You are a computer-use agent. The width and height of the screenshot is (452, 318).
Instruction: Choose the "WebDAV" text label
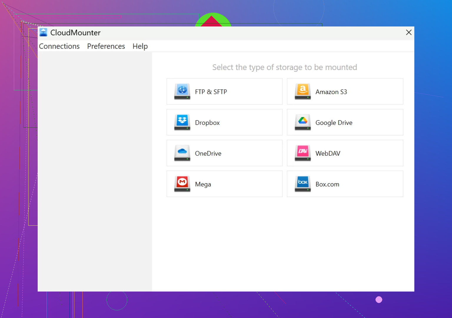click(328, 153)
